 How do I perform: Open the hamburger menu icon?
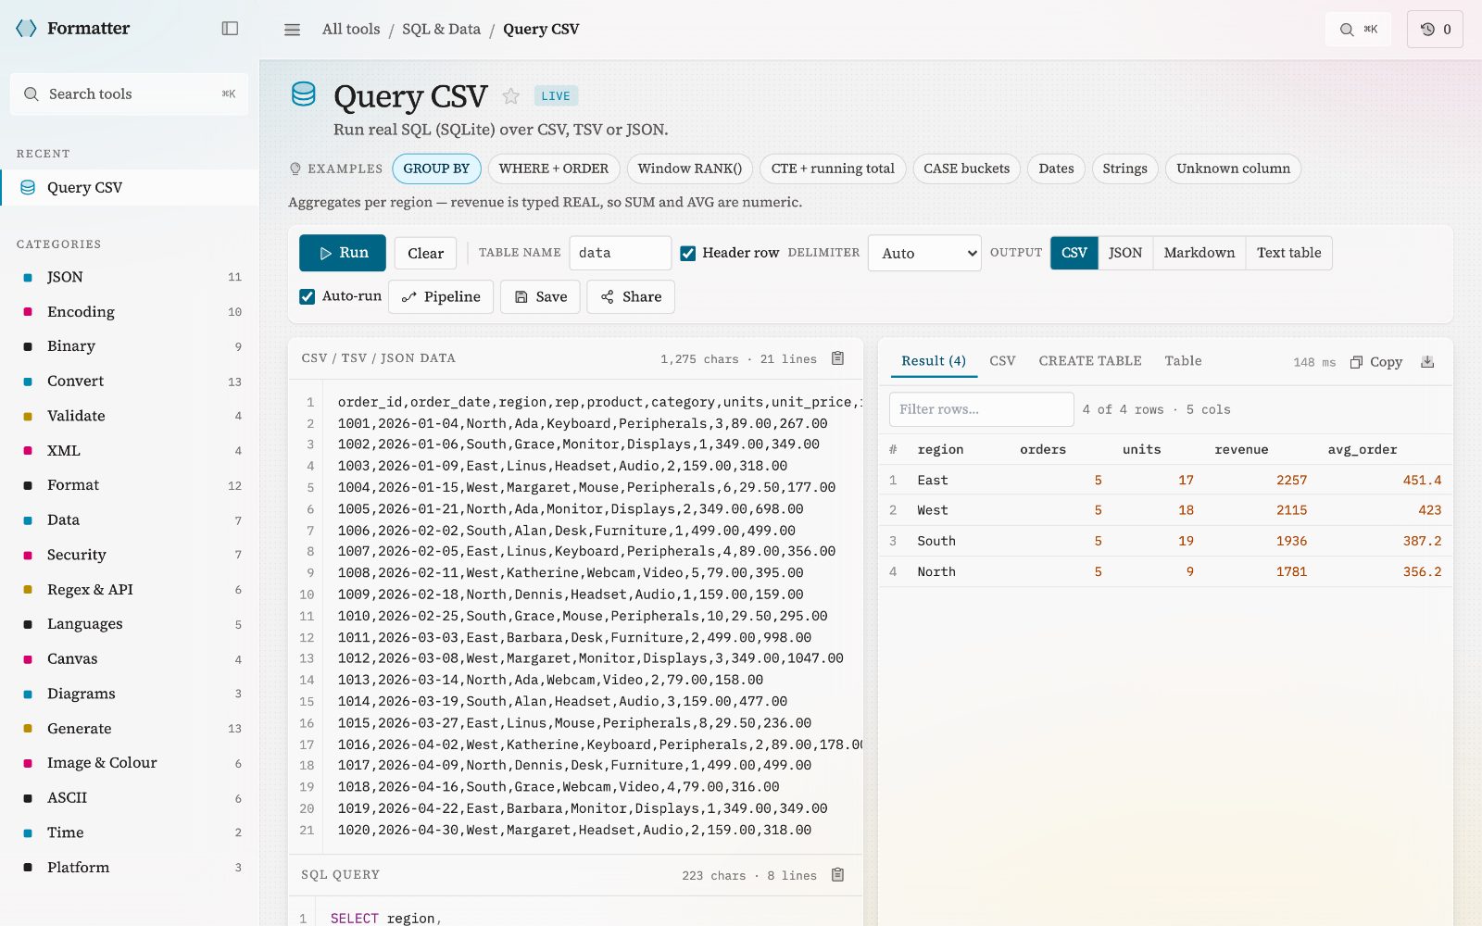(292, 30)
